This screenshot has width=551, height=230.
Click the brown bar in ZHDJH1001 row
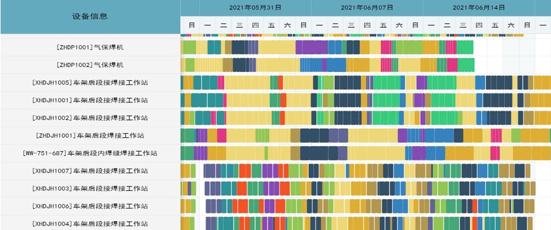point(295,136)
